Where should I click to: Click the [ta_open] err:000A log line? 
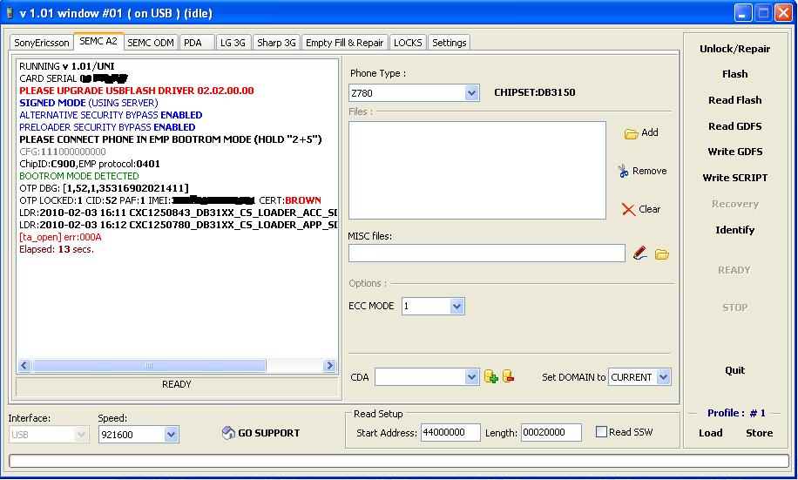[60, 237]
